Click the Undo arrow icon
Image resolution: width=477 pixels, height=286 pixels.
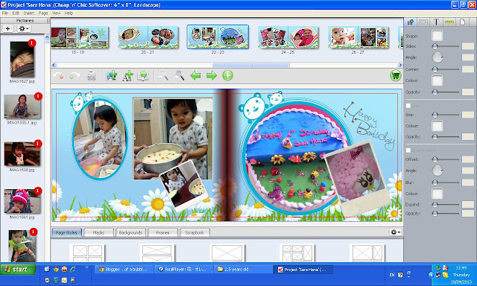coord(58,75)
